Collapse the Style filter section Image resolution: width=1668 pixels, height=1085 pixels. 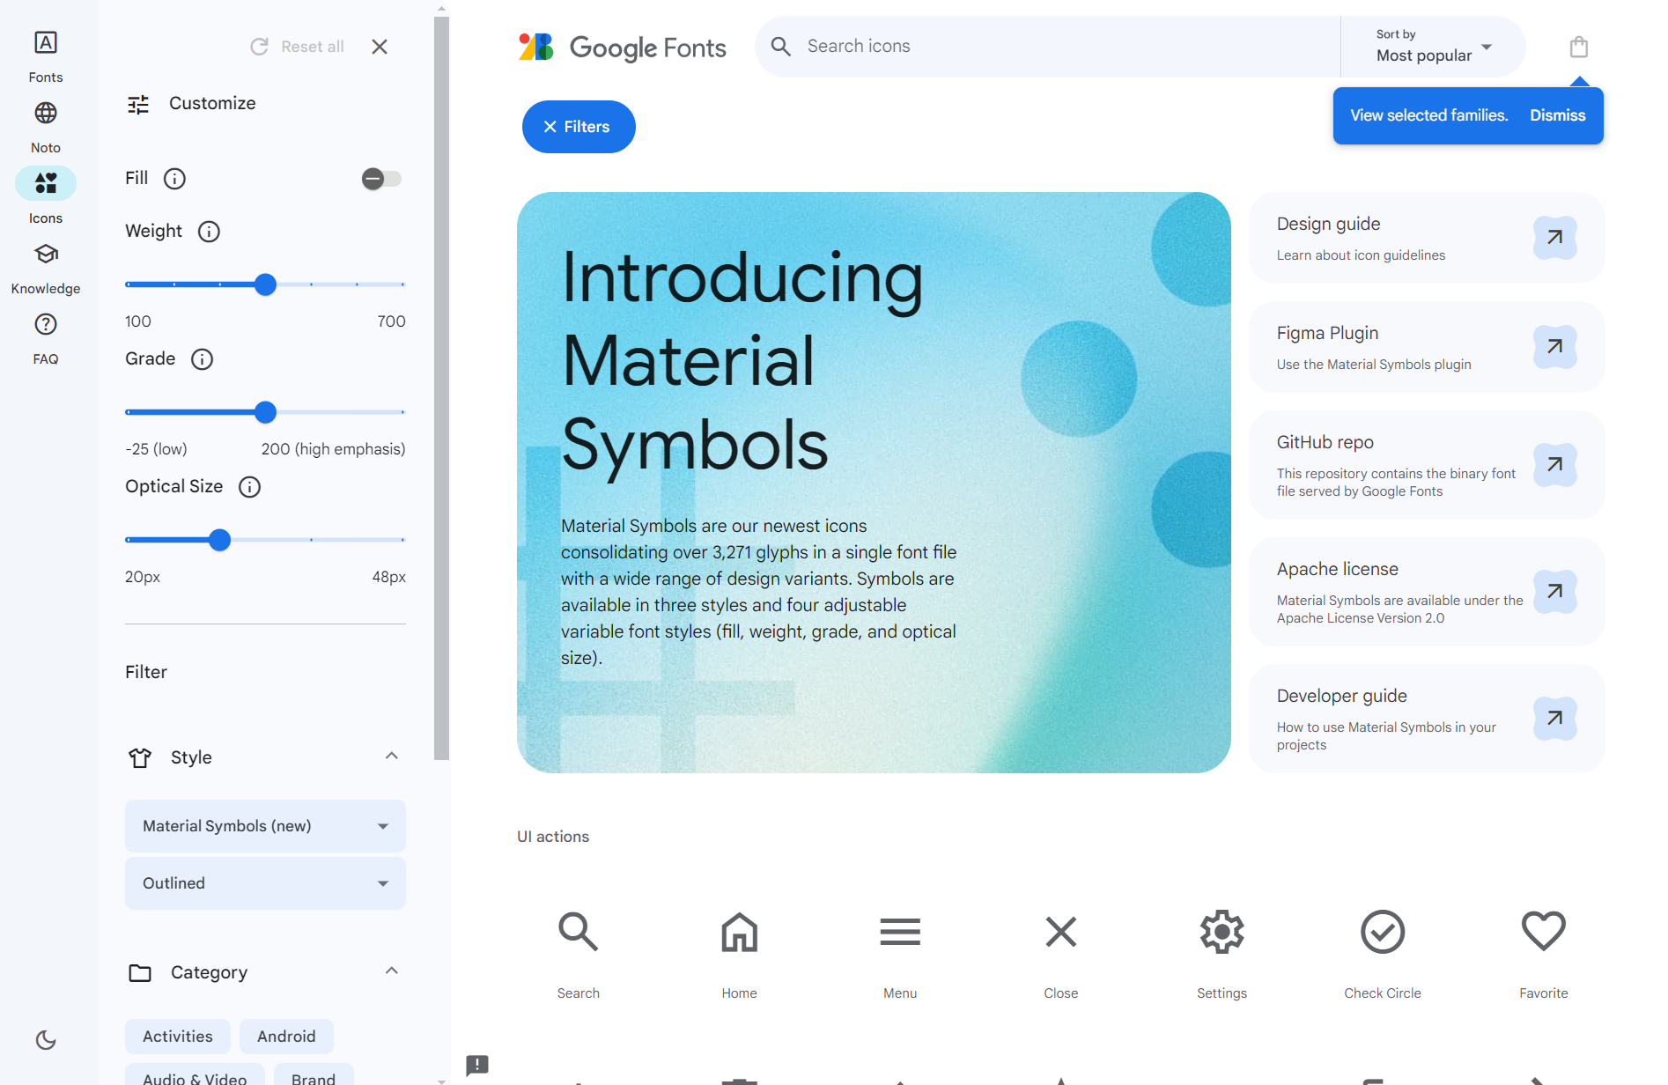[392, 757]
